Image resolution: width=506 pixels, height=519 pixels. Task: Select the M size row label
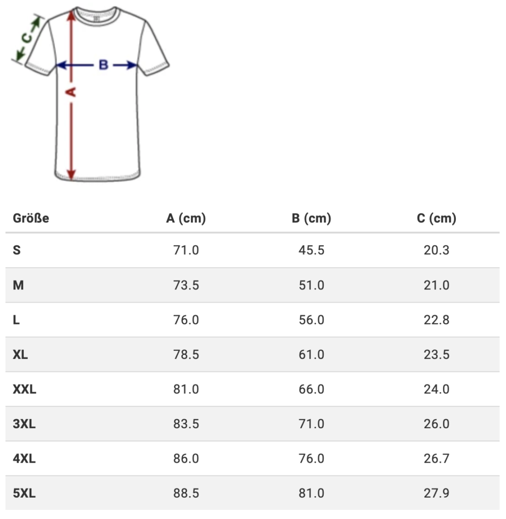click(18, 285)
